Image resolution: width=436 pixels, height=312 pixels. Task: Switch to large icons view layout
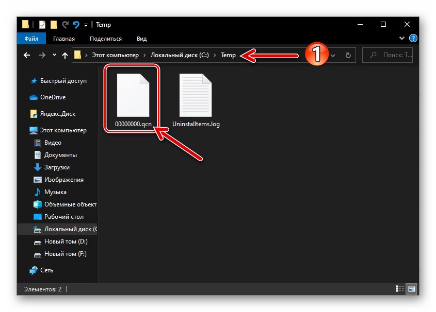412,289
